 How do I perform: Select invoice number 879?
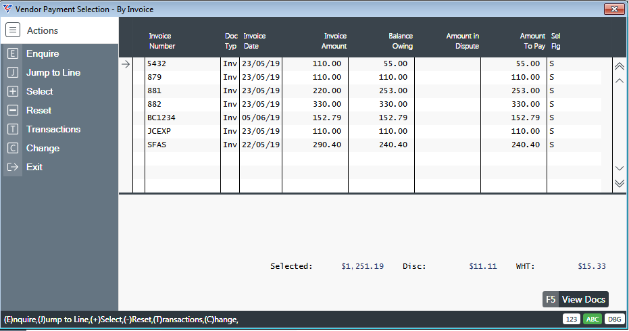click(155, 77)
